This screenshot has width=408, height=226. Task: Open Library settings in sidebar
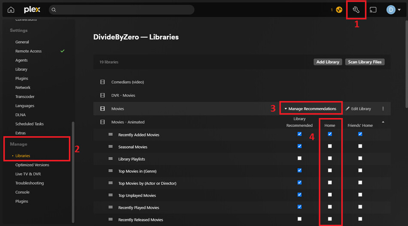[x=21, y=69]
